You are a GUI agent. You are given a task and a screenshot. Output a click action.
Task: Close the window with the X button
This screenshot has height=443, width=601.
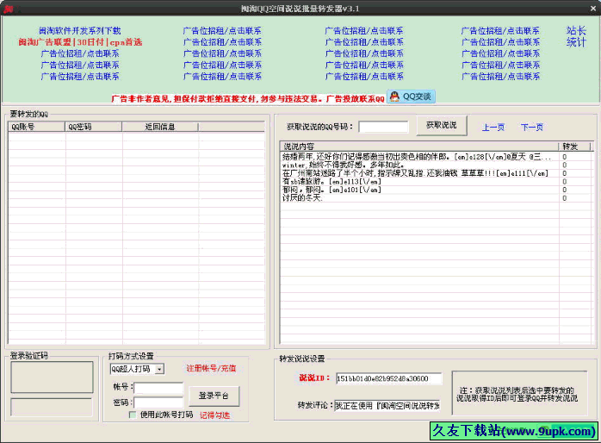click(592, 8)
